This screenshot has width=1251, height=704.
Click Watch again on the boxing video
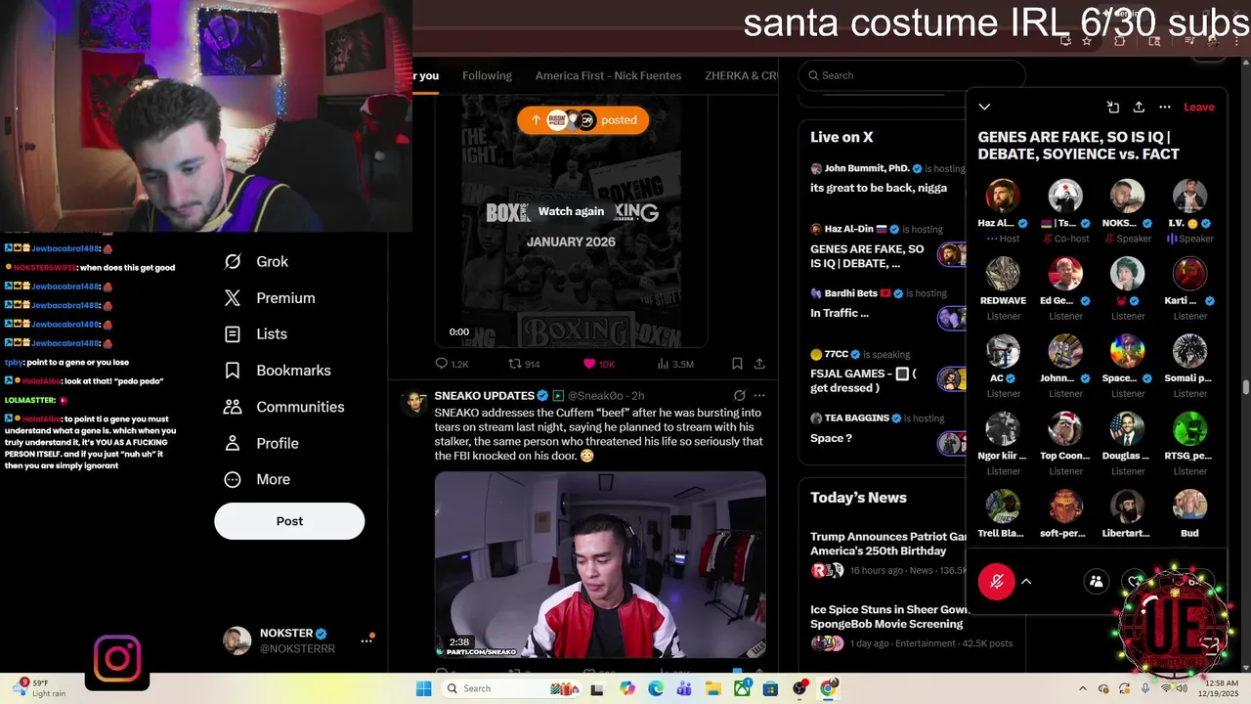click(x=571, y=211)
